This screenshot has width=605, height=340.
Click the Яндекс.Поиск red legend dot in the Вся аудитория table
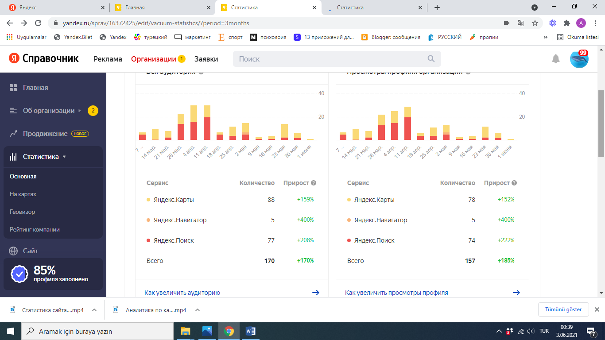pyautogui.click(x=148, y=240)
